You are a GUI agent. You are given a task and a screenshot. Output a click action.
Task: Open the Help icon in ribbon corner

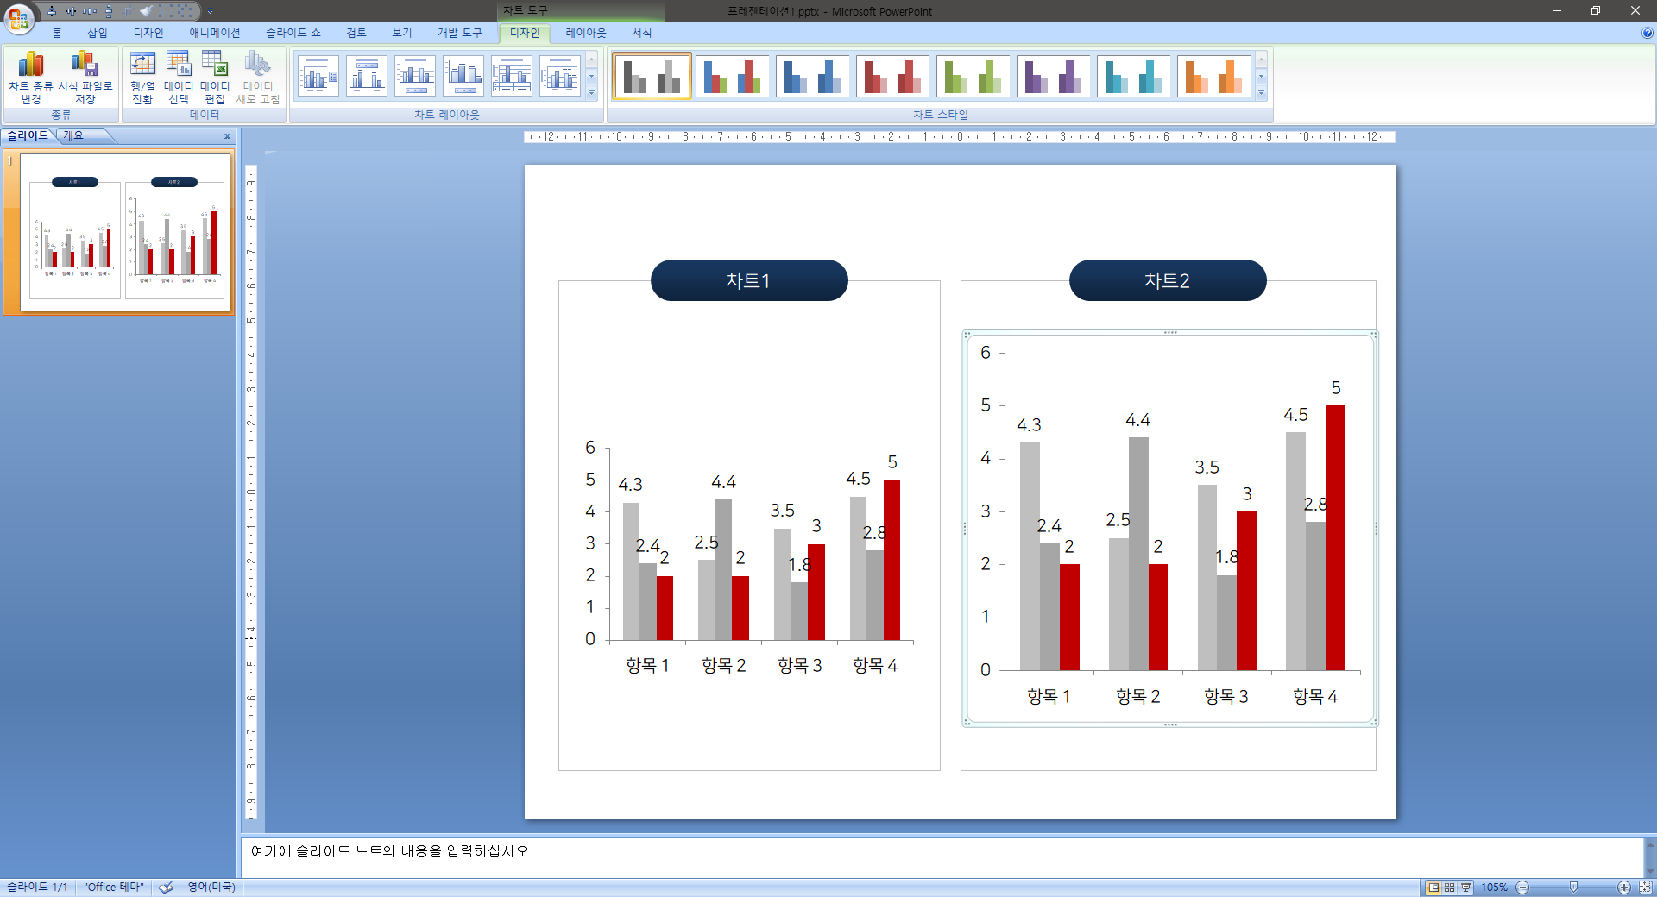pyautogui.click(x=1647, y=33)
